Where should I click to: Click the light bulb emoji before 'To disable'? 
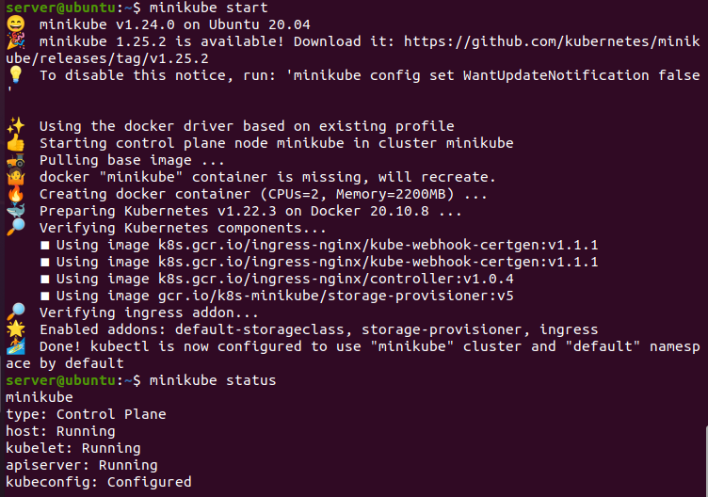click(15, 74)
